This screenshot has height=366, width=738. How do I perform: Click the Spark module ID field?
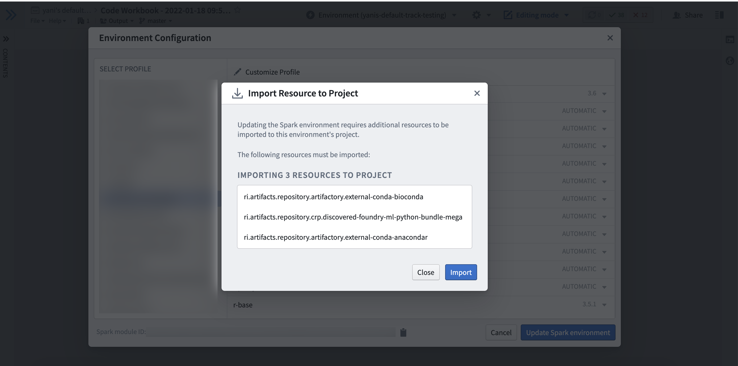[x=271, y=332]
